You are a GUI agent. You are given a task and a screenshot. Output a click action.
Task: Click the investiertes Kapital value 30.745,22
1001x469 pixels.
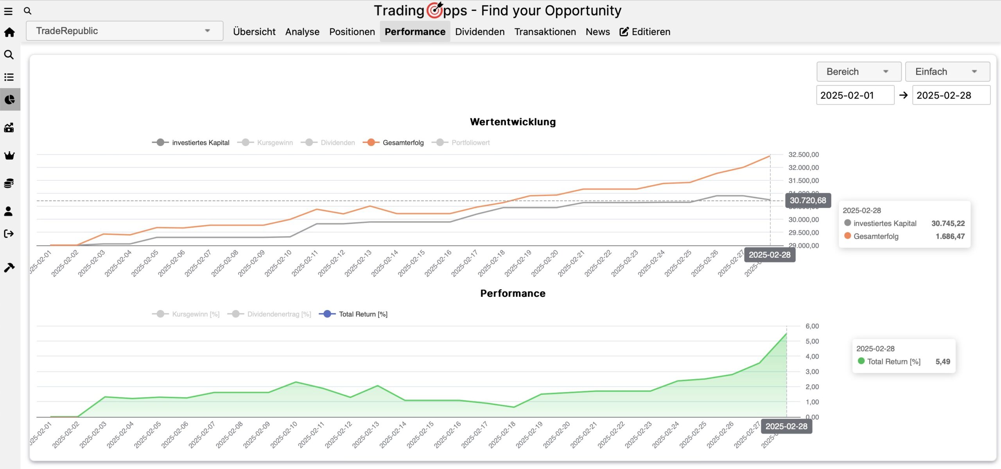pos(948,223)
